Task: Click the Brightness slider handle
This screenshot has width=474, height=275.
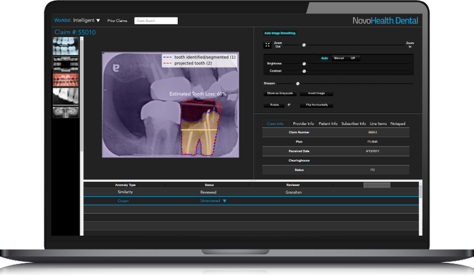Action: [x=304, y=64]
